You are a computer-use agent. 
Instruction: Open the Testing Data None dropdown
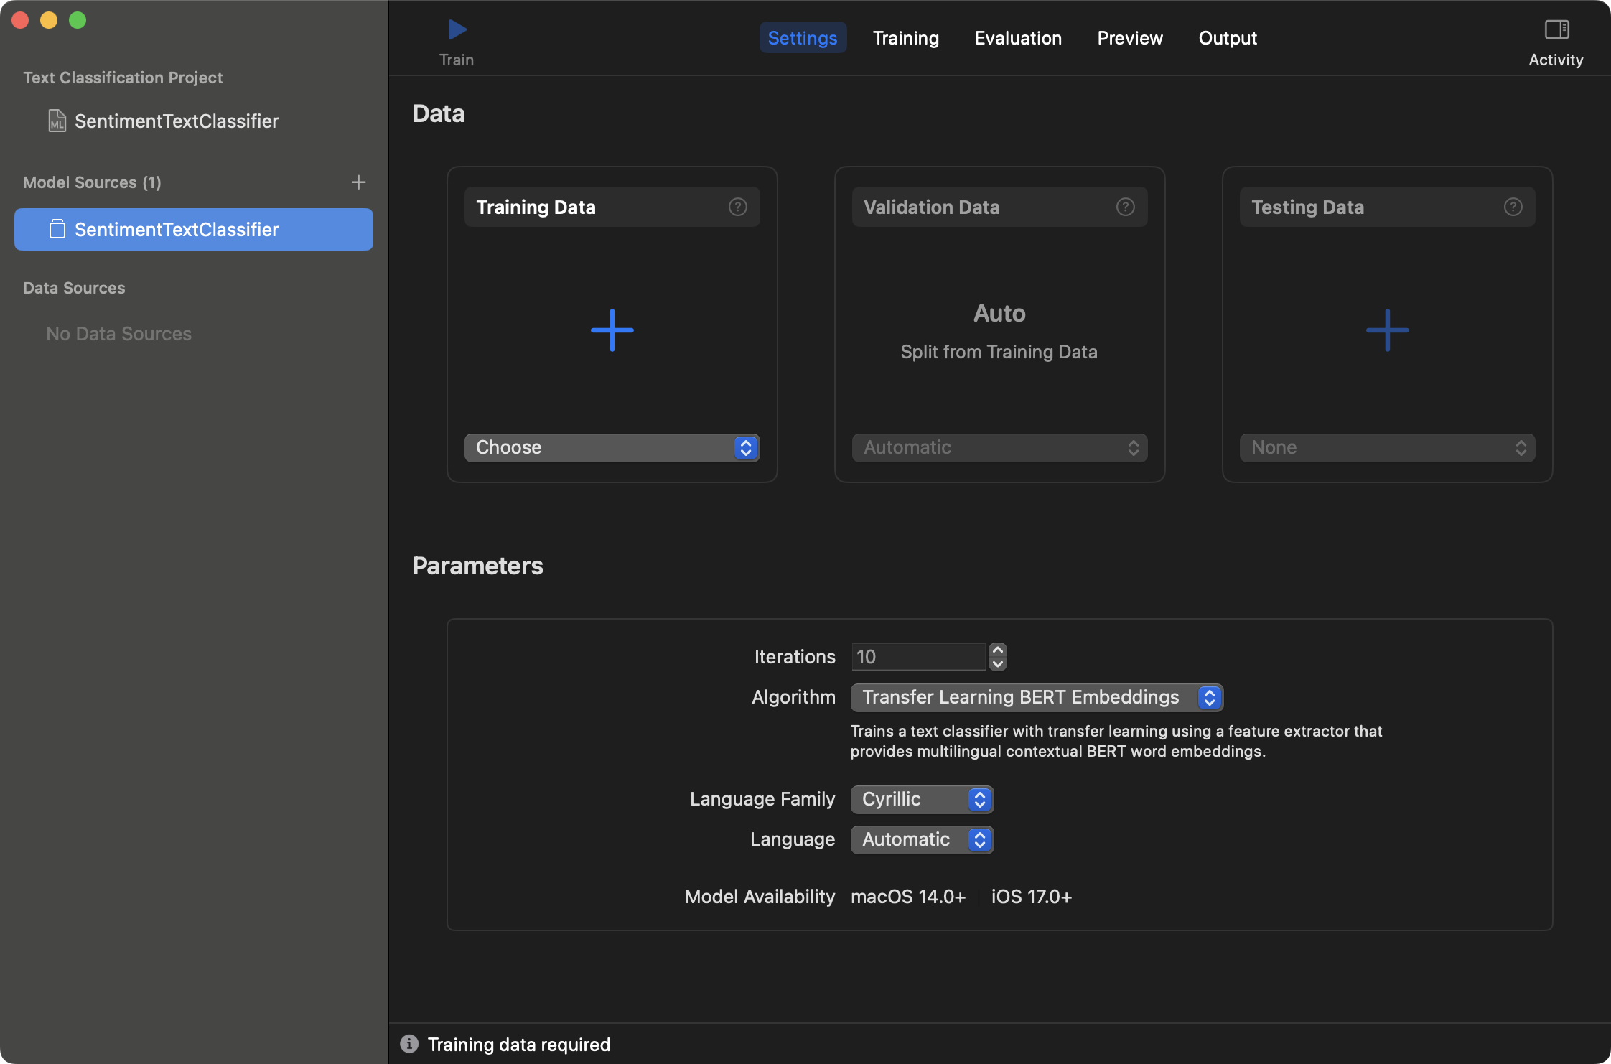1387,447
